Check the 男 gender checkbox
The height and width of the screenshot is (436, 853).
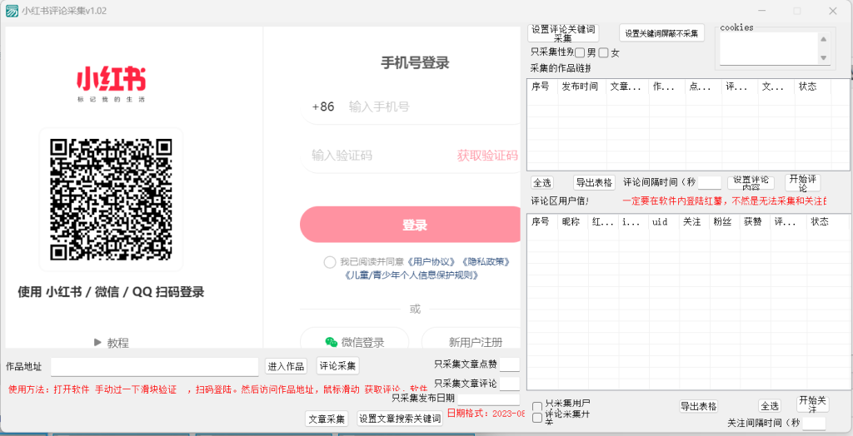coord(580,53)
